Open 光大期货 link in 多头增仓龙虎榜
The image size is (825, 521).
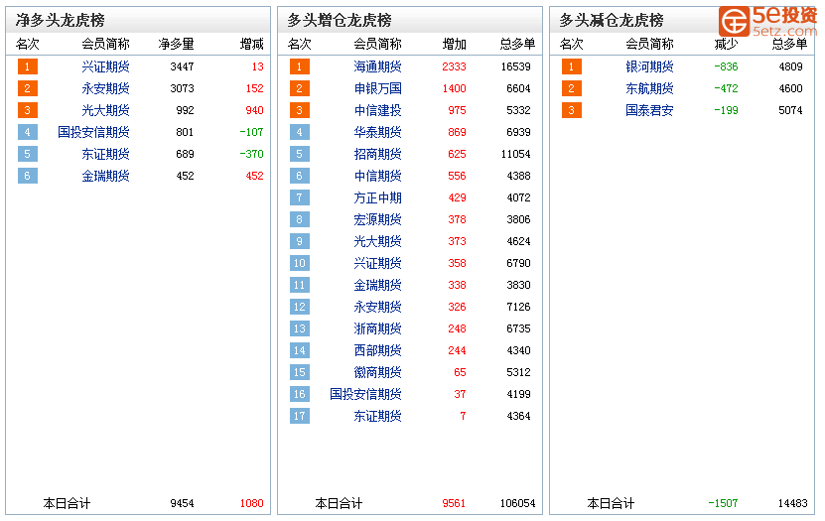(378, 241)
